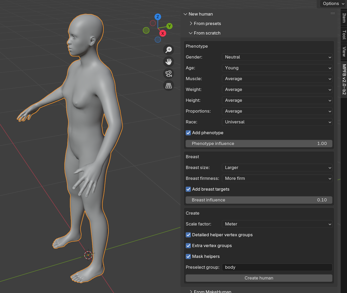Click the negative Y (dark green) gizmo ball
Image resolution: width=347 pixels, height=293 pixels.
(146, 30)
